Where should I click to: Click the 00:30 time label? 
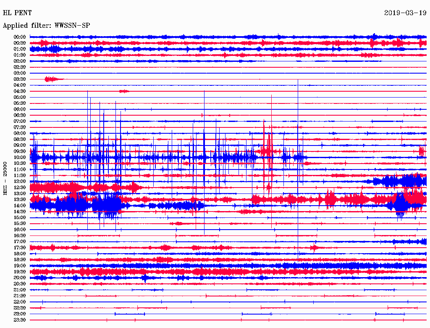pyautogui.click(x=20, y=43)
